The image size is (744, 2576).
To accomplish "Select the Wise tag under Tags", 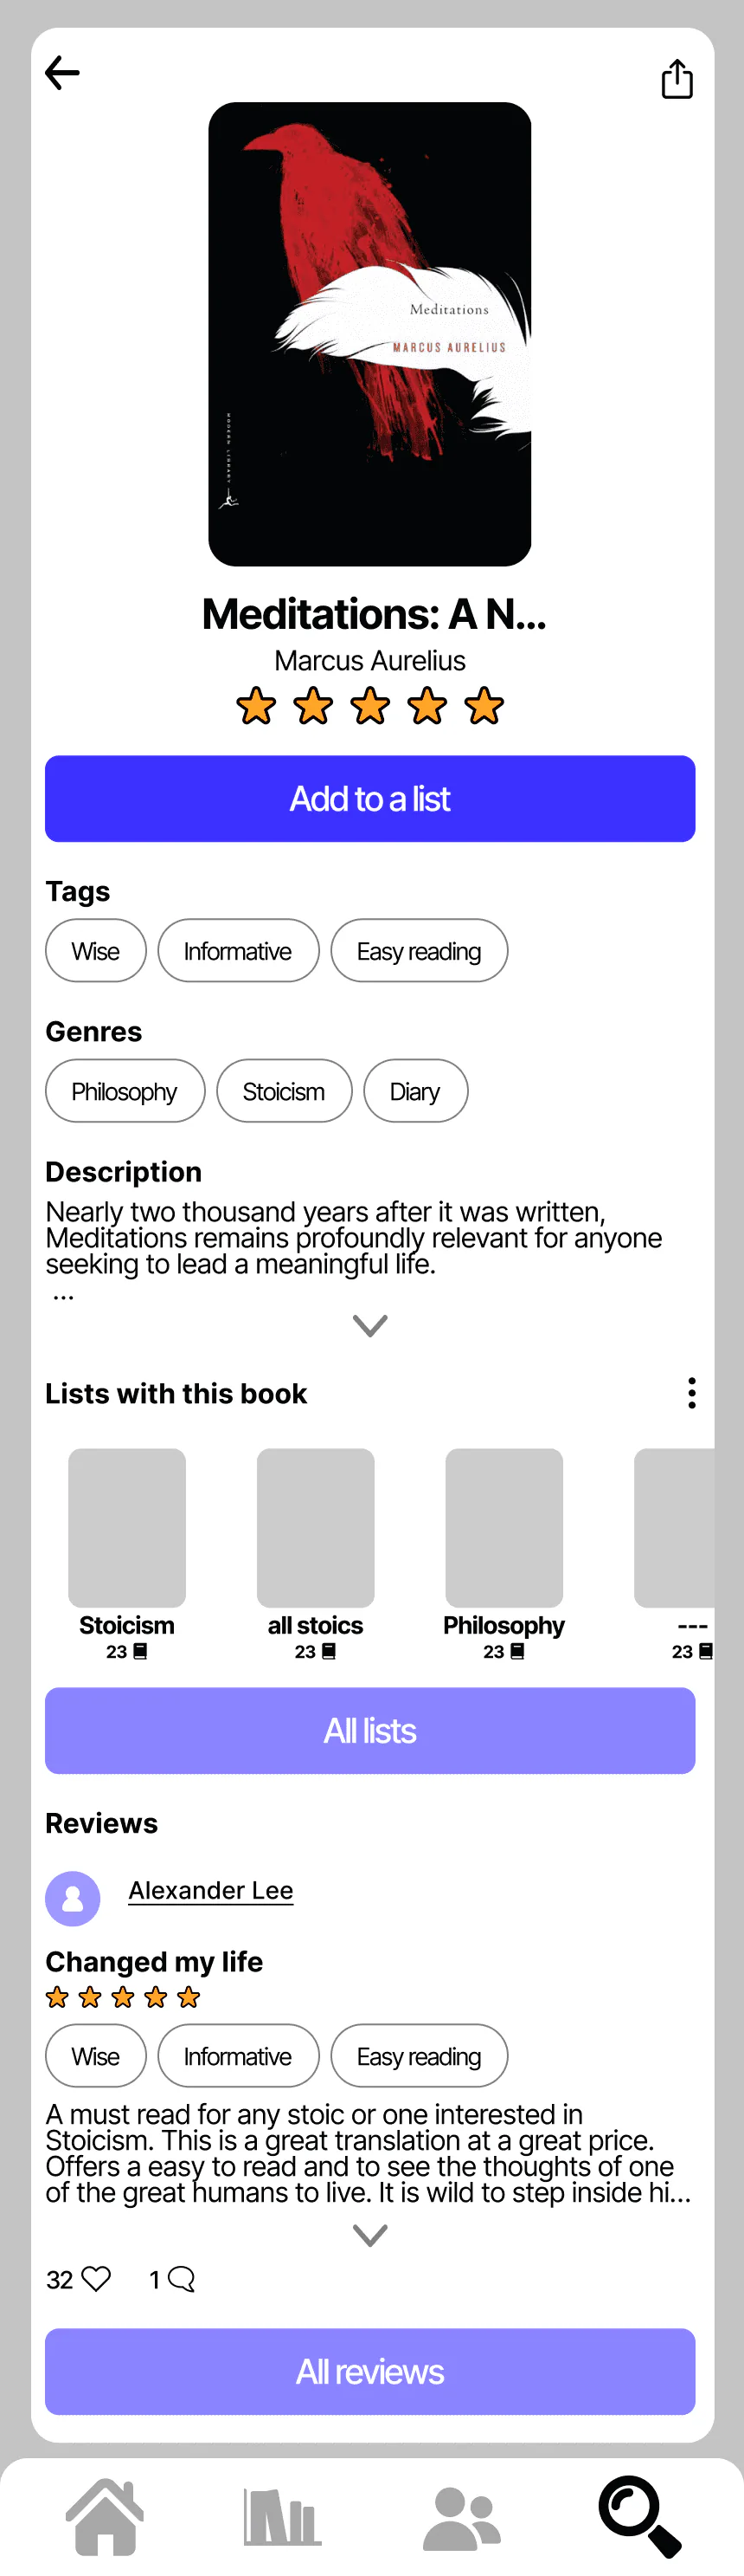I will point(96,951).
